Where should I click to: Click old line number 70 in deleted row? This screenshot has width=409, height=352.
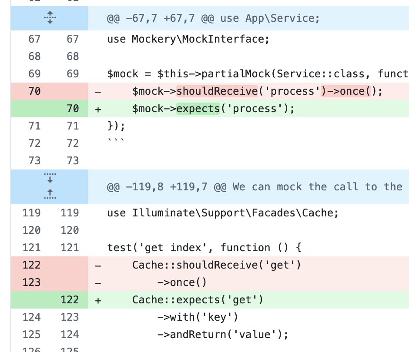34,91
